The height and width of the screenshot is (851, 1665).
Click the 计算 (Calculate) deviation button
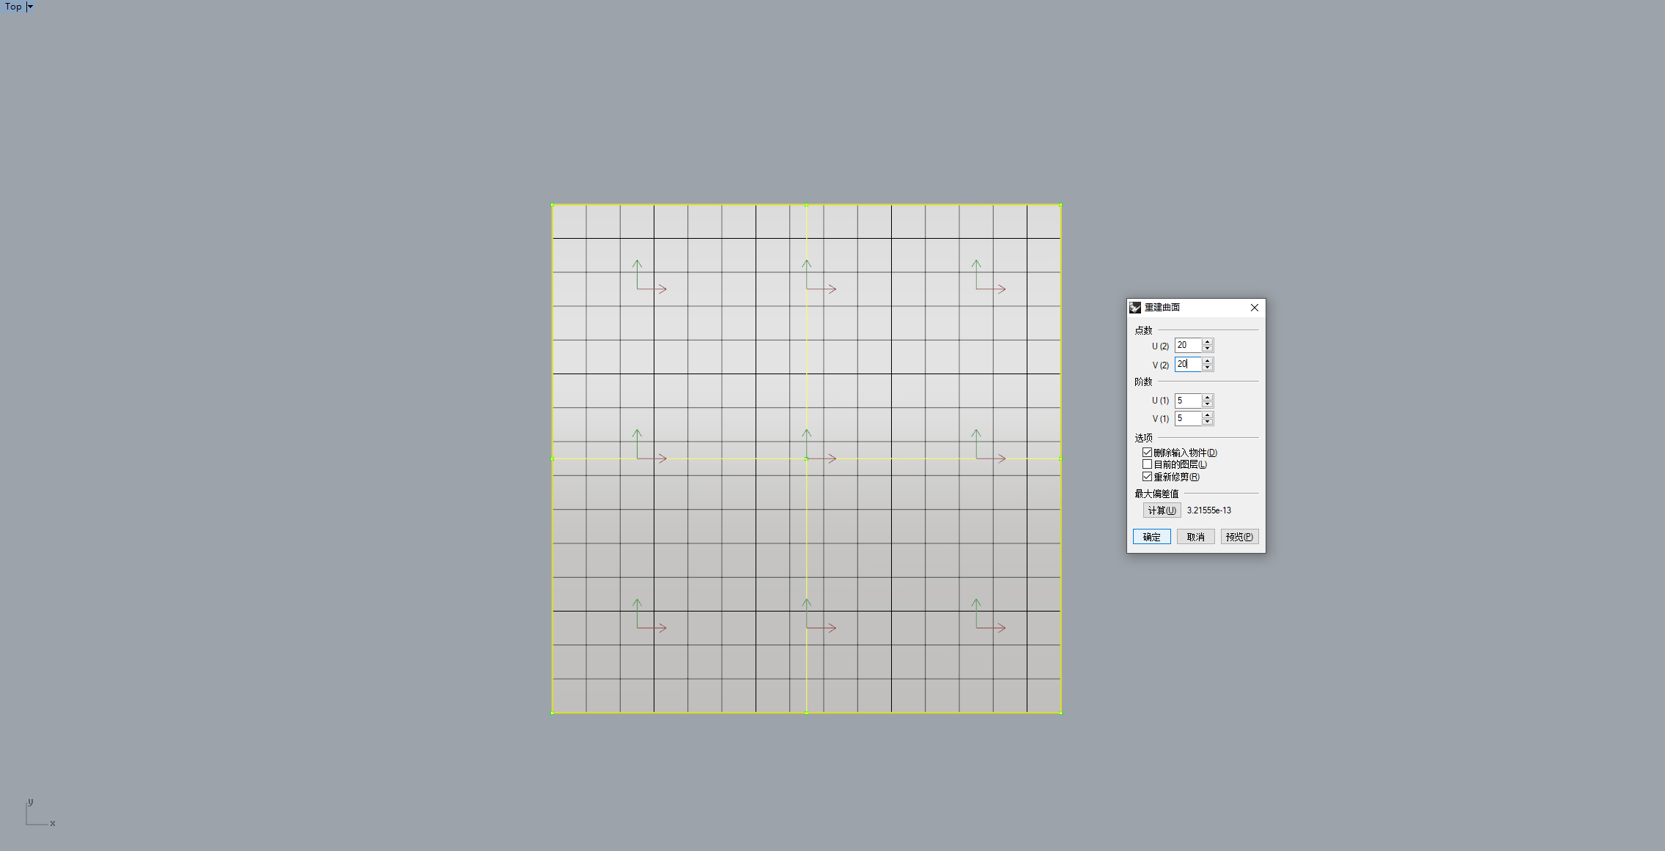(x=1162, y=510)
